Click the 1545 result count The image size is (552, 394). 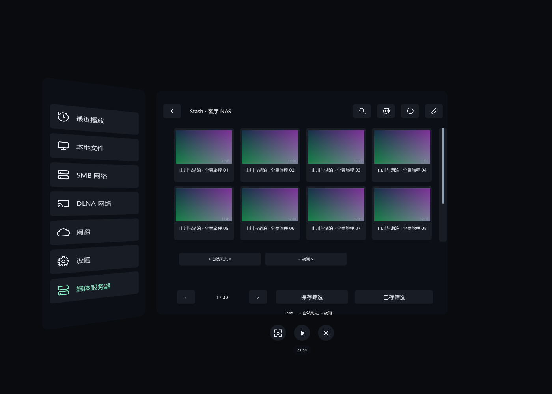coord(289,313)
